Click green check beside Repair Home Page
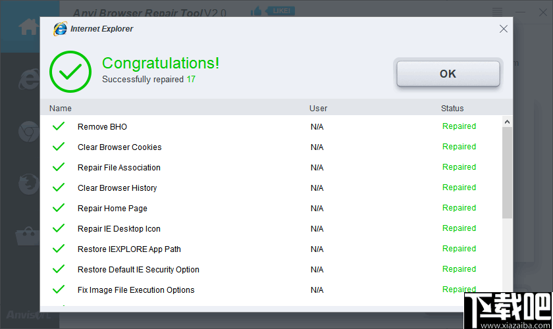Viewport: 553px width, 329px height. pos(59,208)
